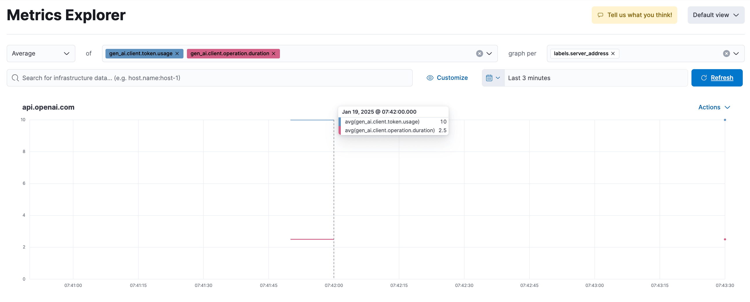
Task: Click the refresh circular arrow icon
Action: [704, 78]
